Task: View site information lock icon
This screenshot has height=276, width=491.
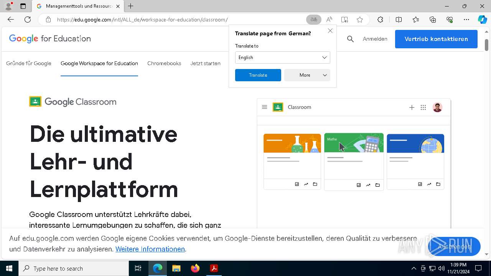Action: click(48, 20)
